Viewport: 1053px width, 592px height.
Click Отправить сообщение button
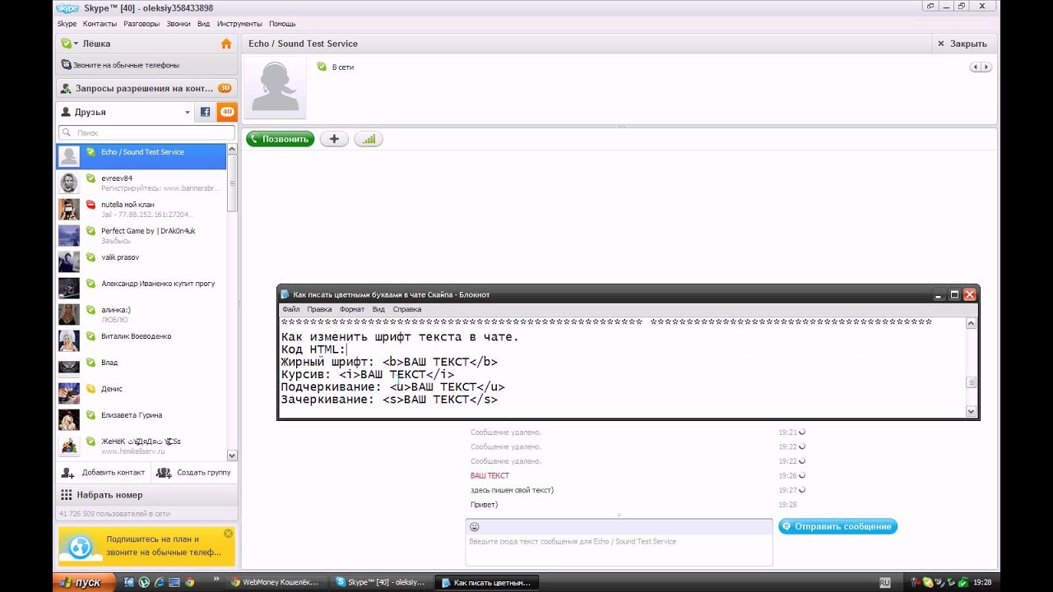point(837,526)
